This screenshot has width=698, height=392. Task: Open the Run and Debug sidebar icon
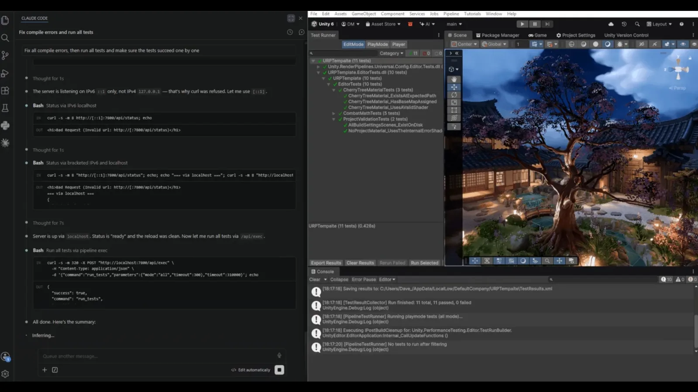pos(5,73)
